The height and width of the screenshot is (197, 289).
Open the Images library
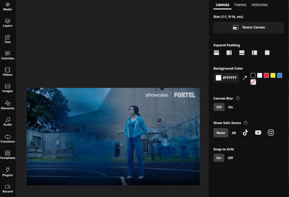[x=8, y=88]
